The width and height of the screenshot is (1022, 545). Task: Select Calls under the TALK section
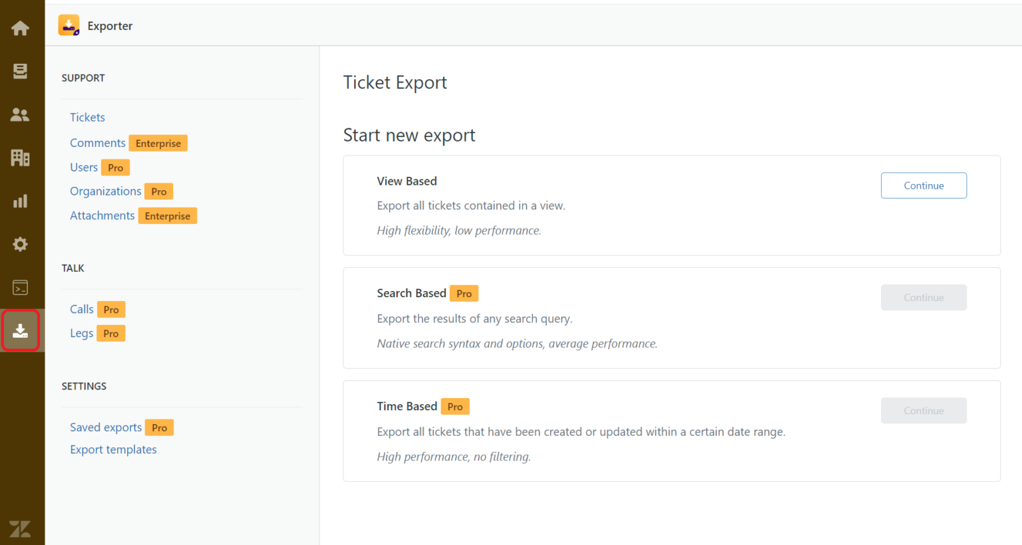point(81,309)
